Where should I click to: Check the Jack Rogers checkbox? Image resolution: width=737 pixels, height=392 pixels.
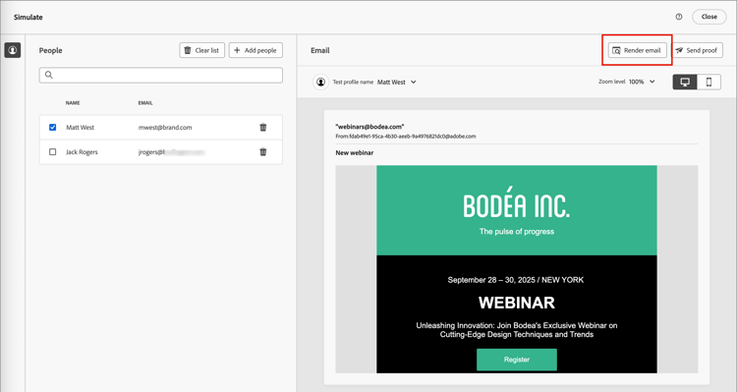pyautogui.click(x=53, y=152)
